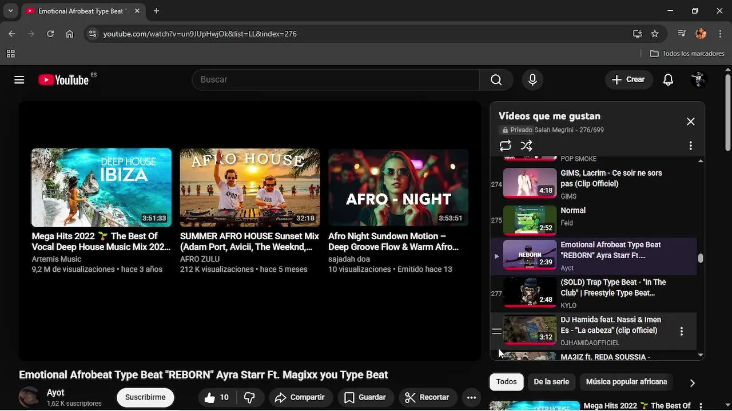Screen dimensions: 732x411
Task: Click the Mega Hits 2022 video title
Action: (101, 241)
